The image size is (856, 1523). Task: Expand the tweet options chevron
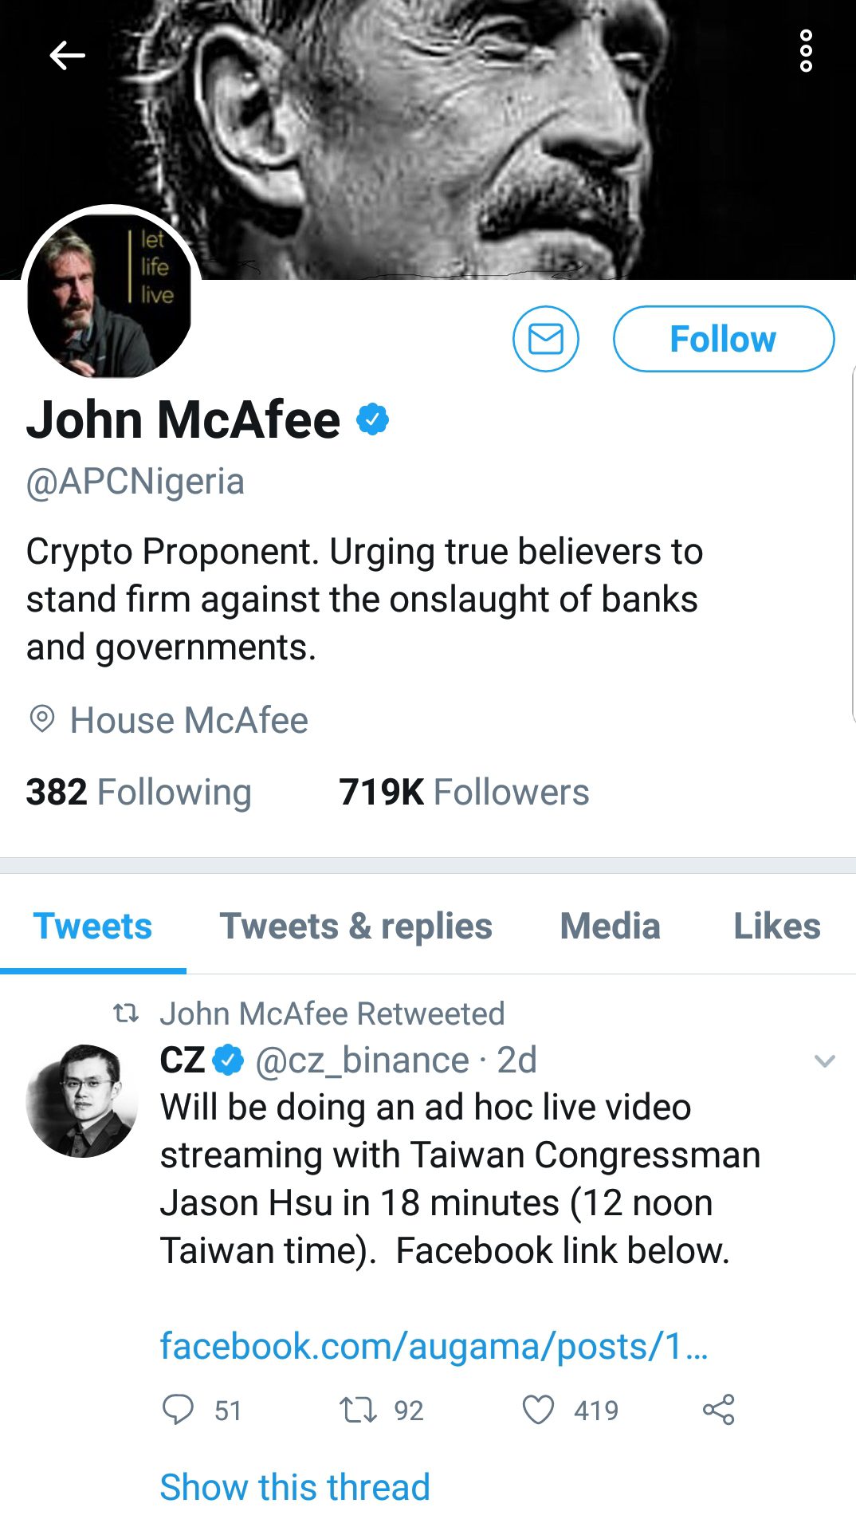pyautogui.click(x=824, y=1061)
